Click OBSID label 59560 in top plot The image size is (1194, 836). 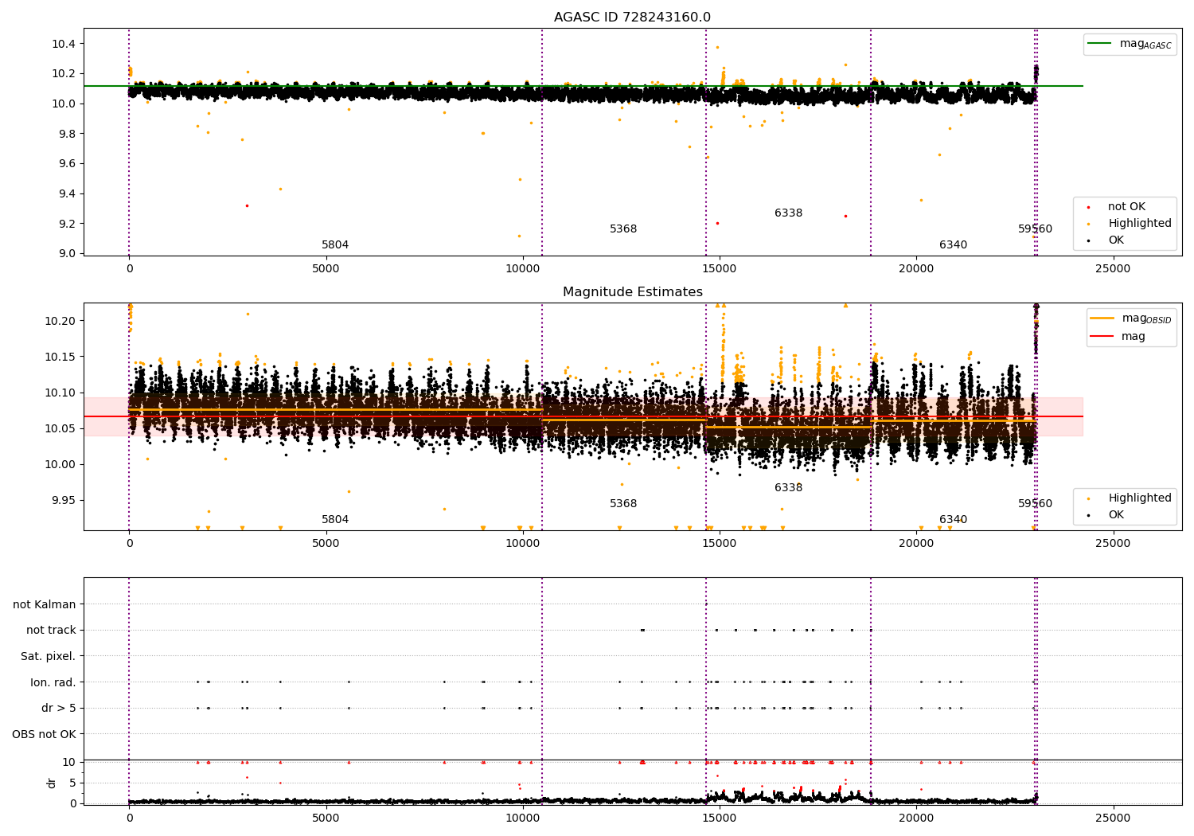click(x=1035, y=229)
